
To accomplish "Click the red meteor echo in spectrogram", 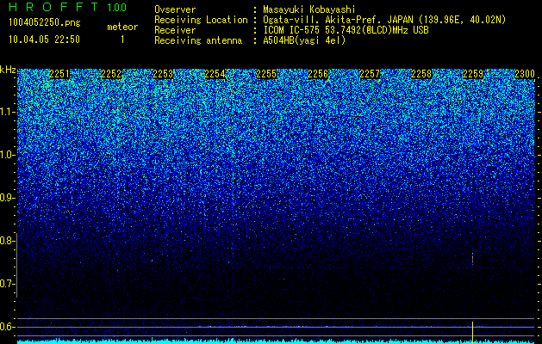I will [x=472, y=260].
